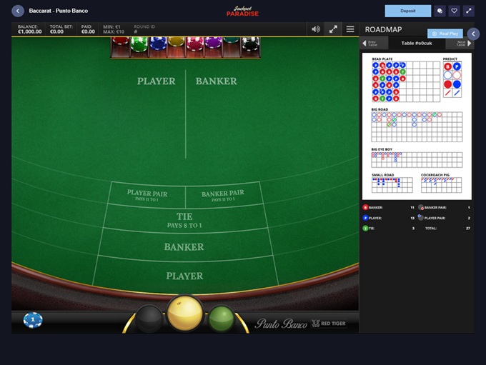The image size is (486, 365).
Task: Place bet on the Tie area
Action: (184, 220)
